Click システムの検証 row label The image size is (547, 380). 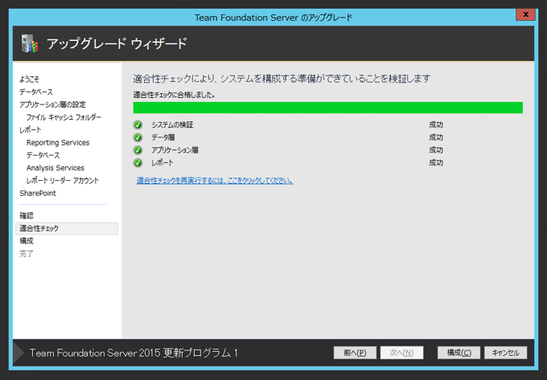(x=172, y=125)
